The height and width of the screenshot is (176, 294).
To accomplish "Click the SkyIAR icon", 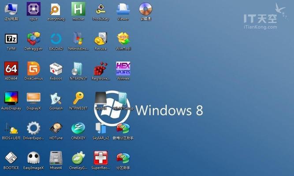I will pos(100,99).
